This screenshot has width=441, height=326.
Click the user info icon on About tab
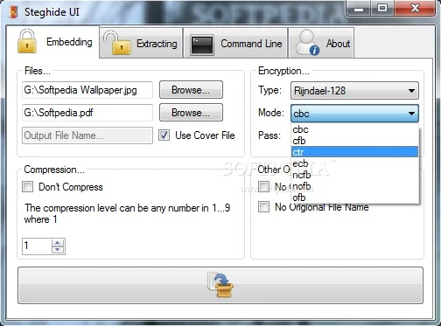pyautogui.click(x=307, y=43)
